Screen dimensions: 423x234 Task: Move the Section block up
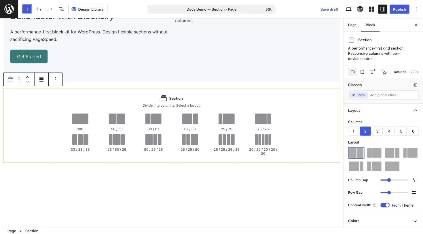[x=27, y=77]
